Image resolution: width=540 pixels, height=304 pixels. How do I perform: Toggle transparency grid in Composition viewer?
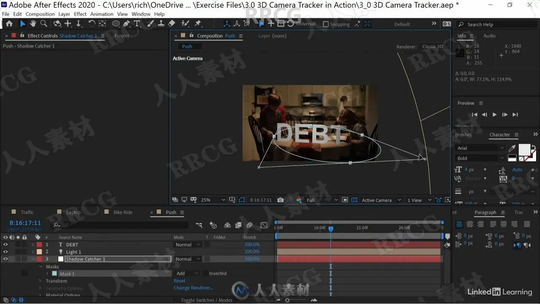[x=354, y=200]
